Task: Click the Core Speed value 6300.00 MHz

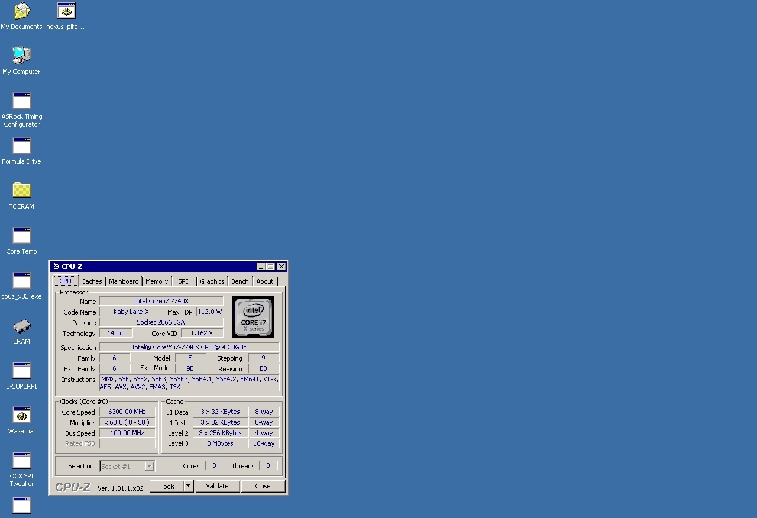Action: (x=127, y=412)
